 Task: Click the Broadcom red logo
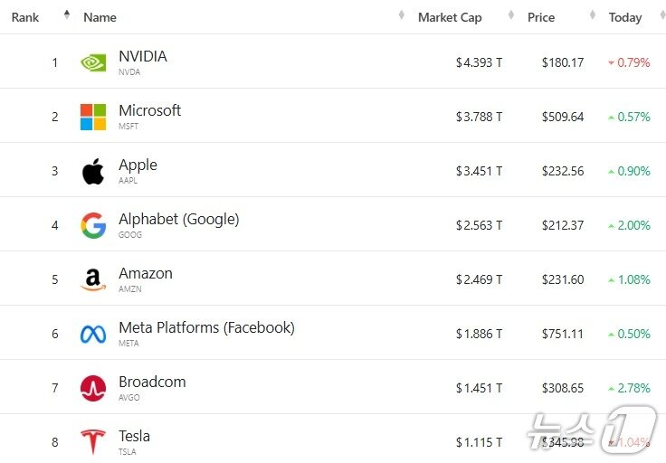coord(93,388)
